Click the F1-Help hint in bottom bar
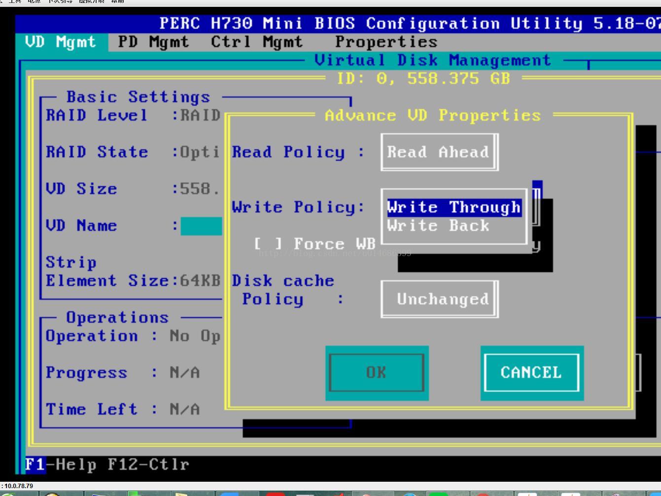 61,464
